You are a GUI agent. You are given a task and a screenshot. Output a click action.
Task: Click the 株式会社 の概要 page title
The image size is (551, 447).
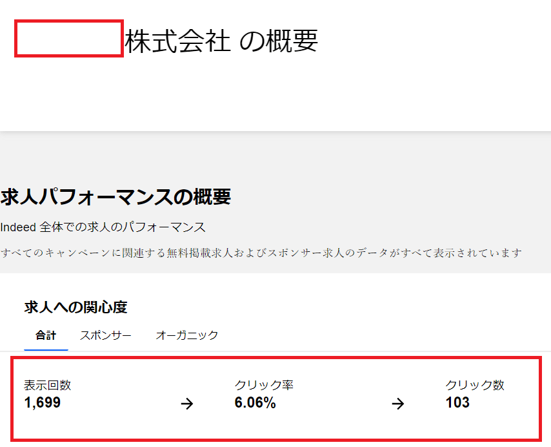tap(221, 41)
